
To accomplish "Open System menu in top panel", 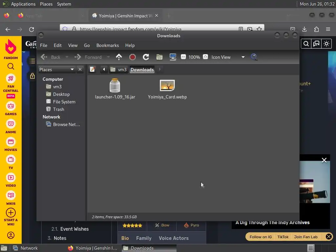I will click(64, 4).
